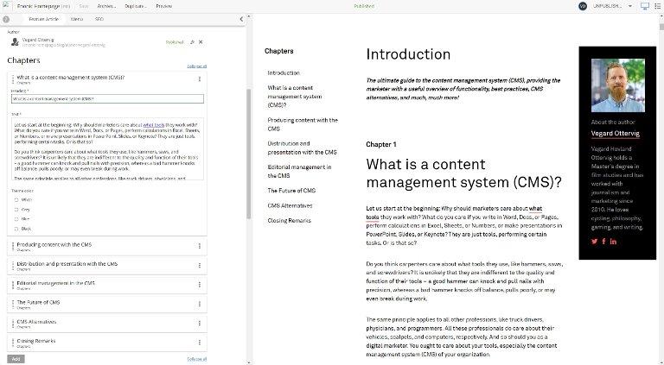Select the Black theme color option
This screenshot has height=365, width=664.
click(16, 229)
